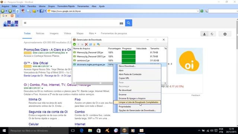This screenshot has width=238, height=134.
Task: Open a new tab with the plus icon
Action: (x=18, y=16)
